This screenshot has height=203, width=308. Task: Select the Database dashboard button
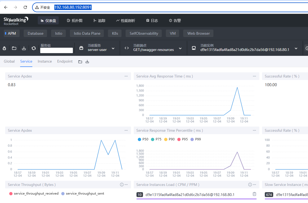coord(35,33)
